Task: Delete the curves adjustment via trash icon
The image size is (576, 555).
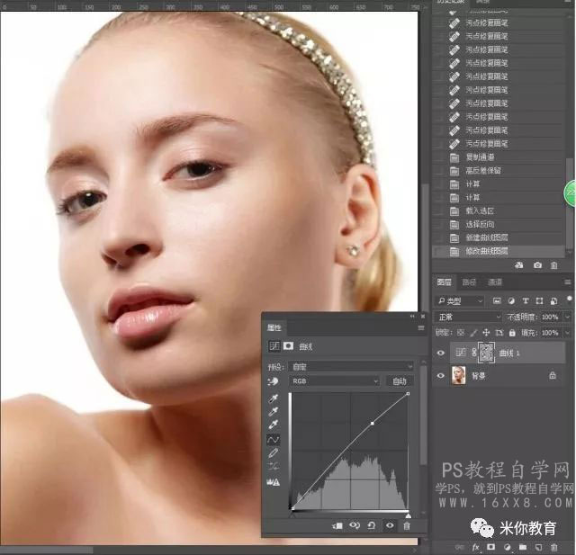Action: pyautogui.click(x=407, y=525)
